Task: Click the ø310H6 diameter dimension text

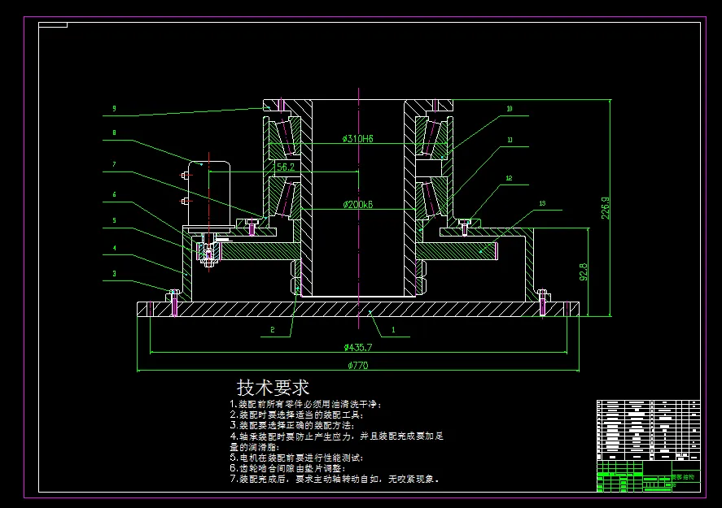Action: [358, 138]
